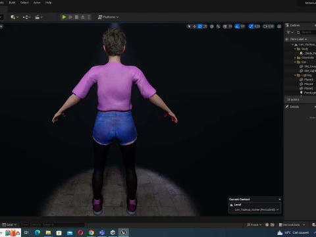The width and height of the screenshot is (316, 237).
Task: Open the grid snap size value
Action: pos(230,26)
